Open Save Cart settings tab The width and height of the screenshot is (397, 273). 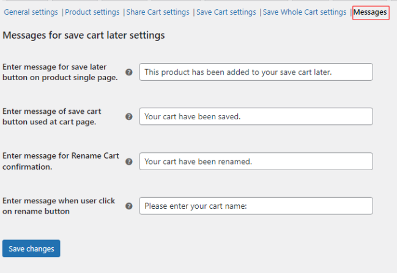[226, 12]
